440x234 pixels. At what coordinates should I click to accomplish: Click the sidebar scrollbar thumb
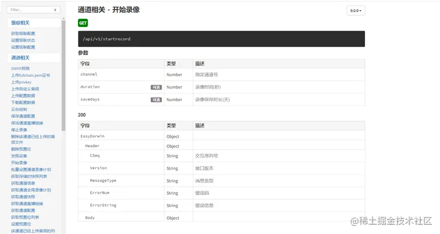point(63,76)
